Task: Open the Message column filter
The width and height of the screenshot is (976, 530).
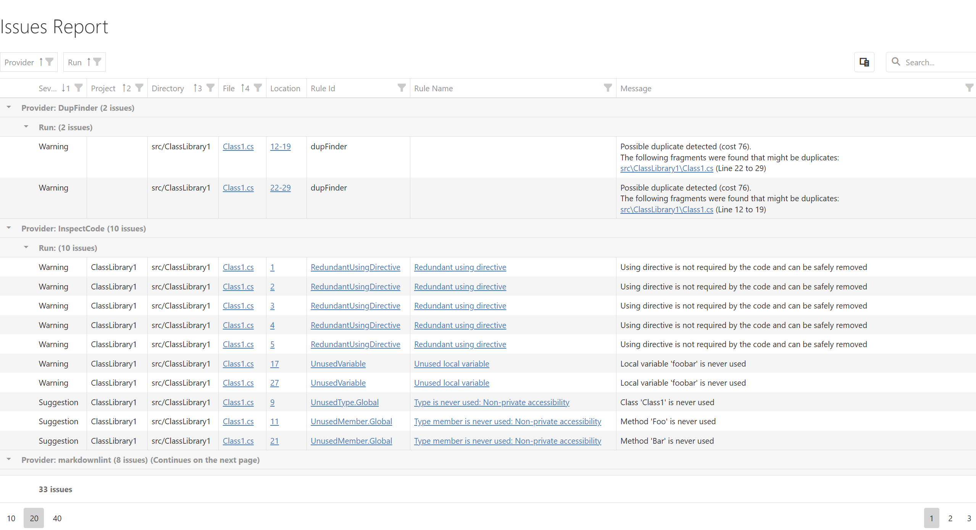Action: click(969, 88)
